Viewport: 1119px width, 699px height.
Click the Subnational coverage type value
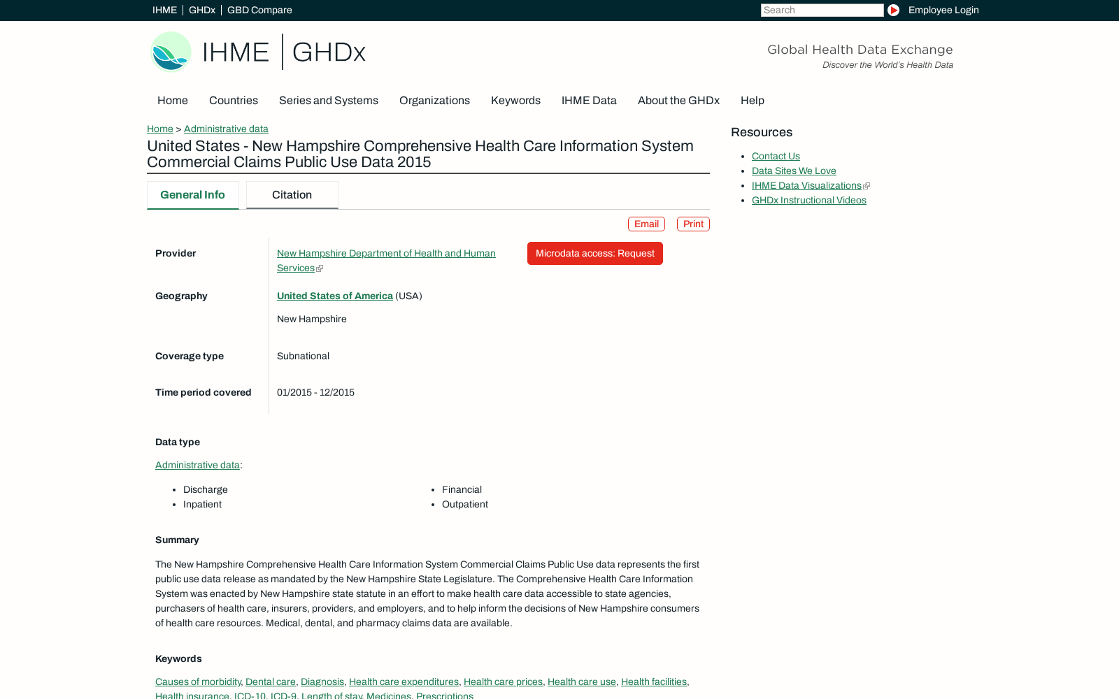tap(303, 356)
